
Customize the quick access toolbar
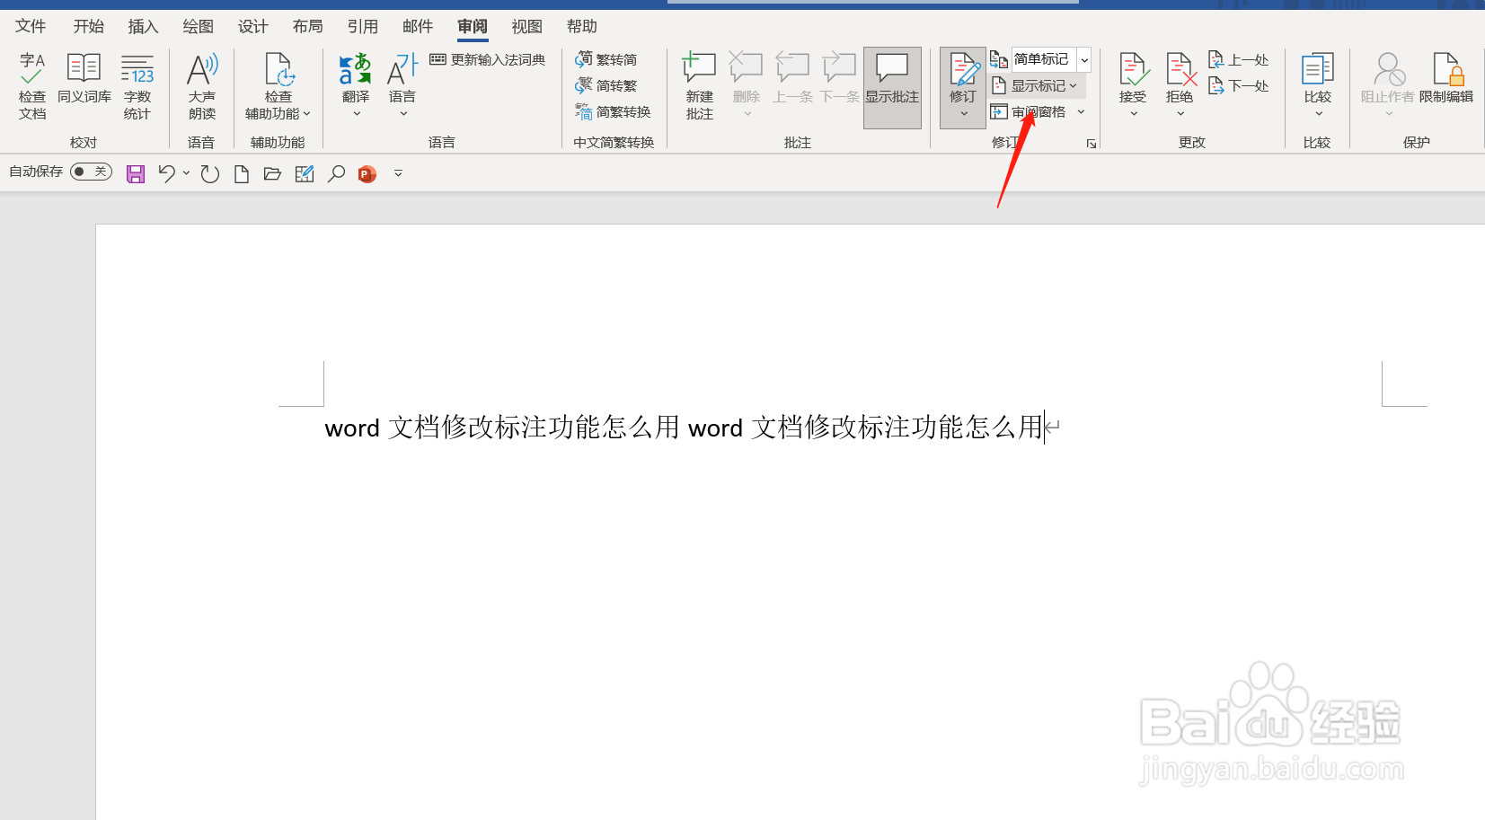click(398, 173)
